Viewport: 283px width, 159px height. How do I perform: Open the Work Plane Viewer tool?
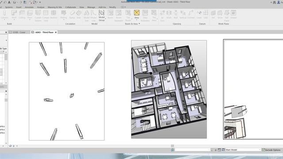click(x=233, y=15)
